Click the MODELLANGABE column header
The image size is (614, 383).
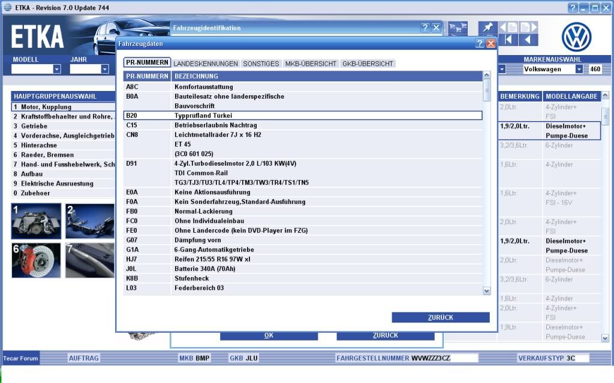pos(571,96)
